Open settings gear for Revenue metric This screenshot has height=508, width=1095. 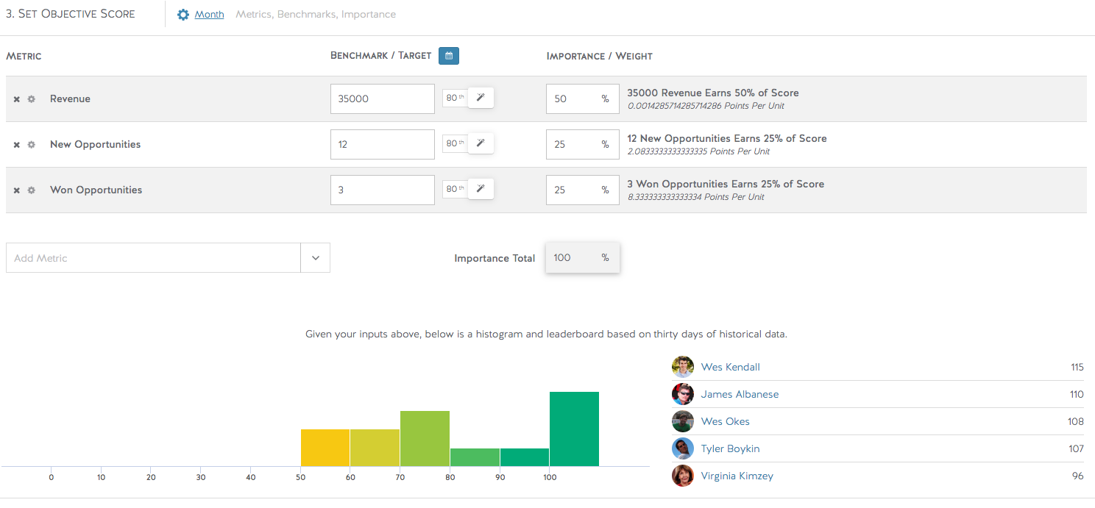[32, 99]
